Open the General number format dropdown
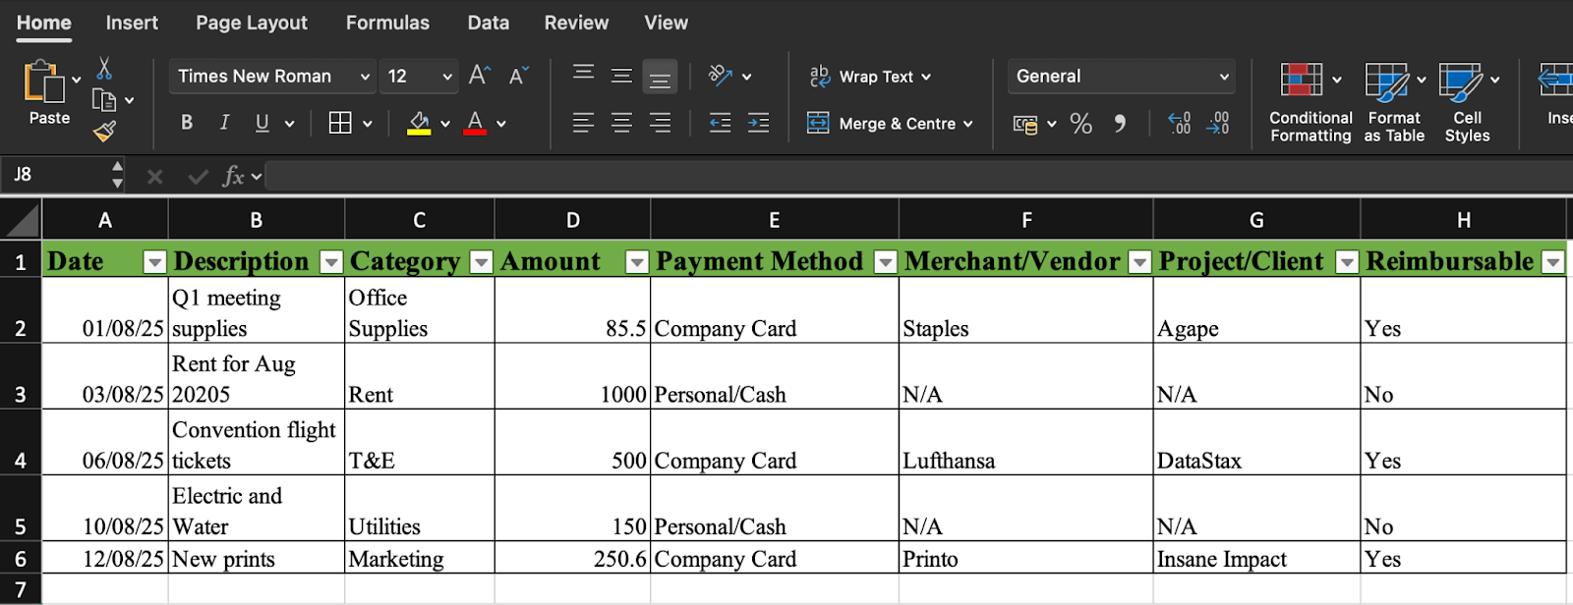This screenshot has width=1573, height=605. pos(1224,77)
